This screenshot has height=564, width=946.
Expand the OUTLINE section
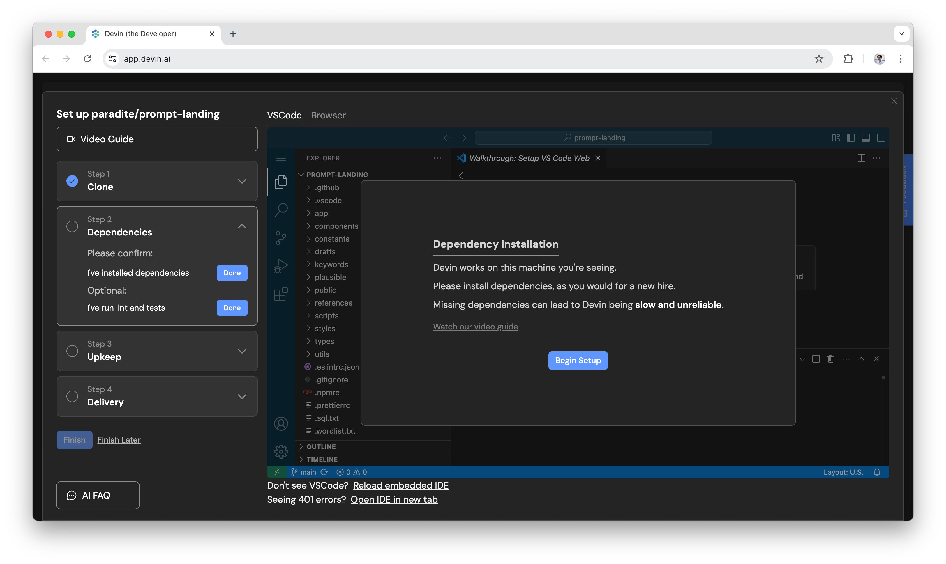(321, 446)
